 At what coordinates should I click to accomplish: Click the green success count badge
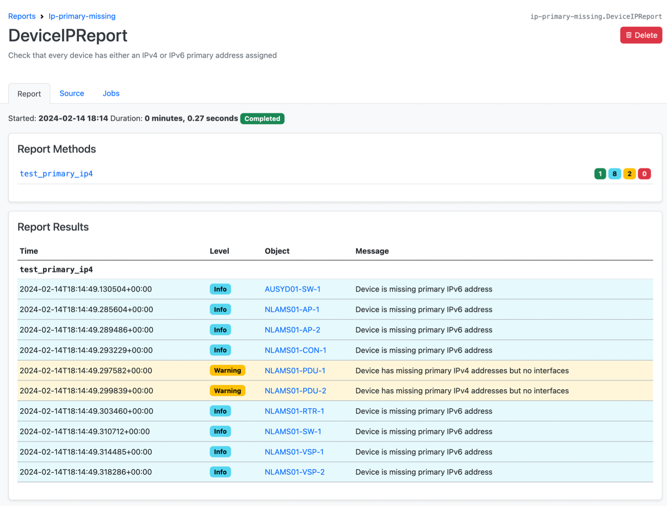(x=600, y=173)
